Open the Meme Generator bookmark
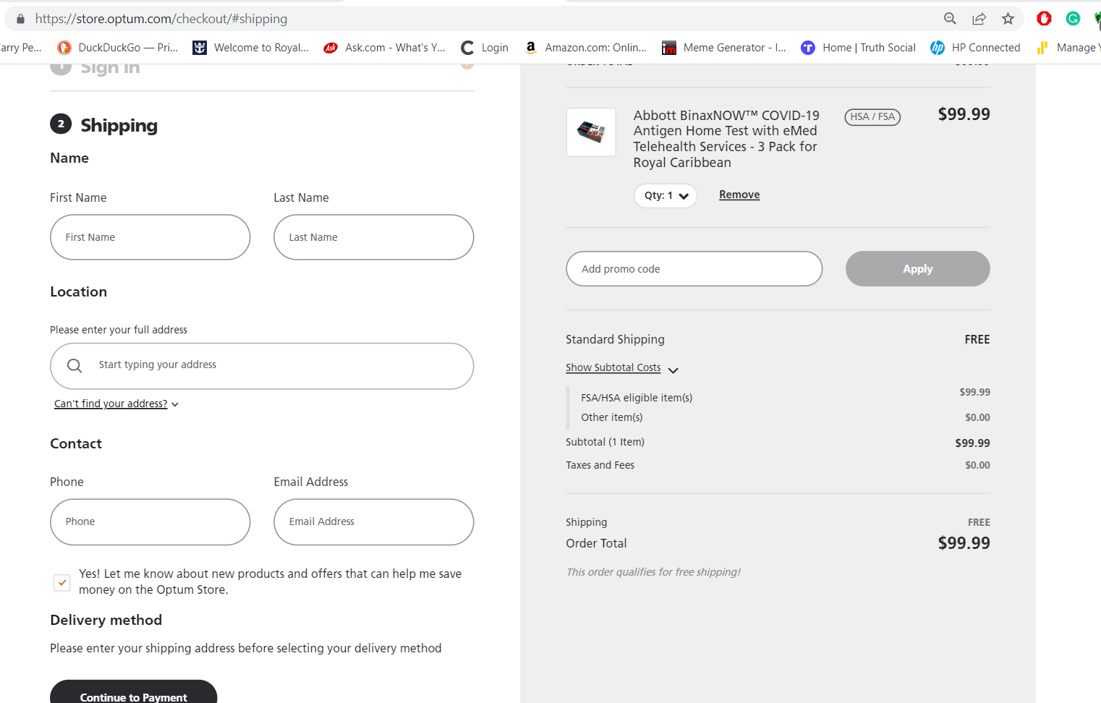This screenshot has width=1101, height=703. tap(724, 48)
